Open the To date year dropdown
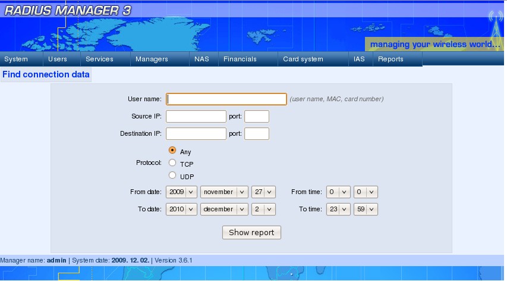 pos(181,209)
